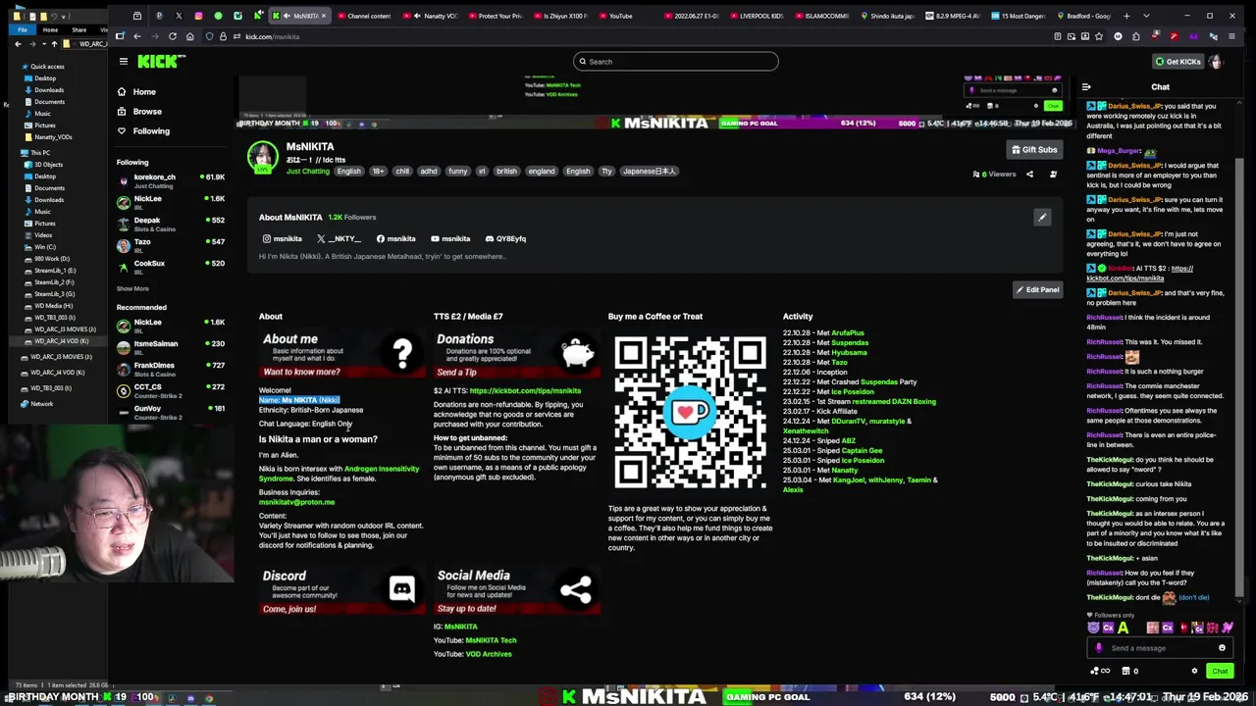Open korekore_ch in Following list
The image size is (1256, 706).
click(170, 180)
